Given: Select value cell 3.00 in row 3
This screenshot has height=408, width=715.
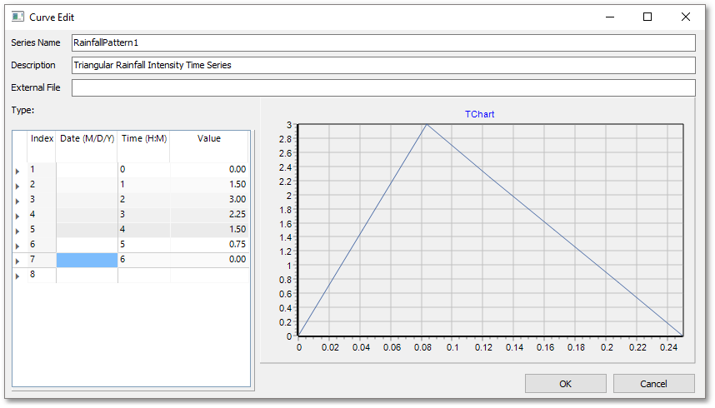Looking at the screenshot, I should [209, 199].
